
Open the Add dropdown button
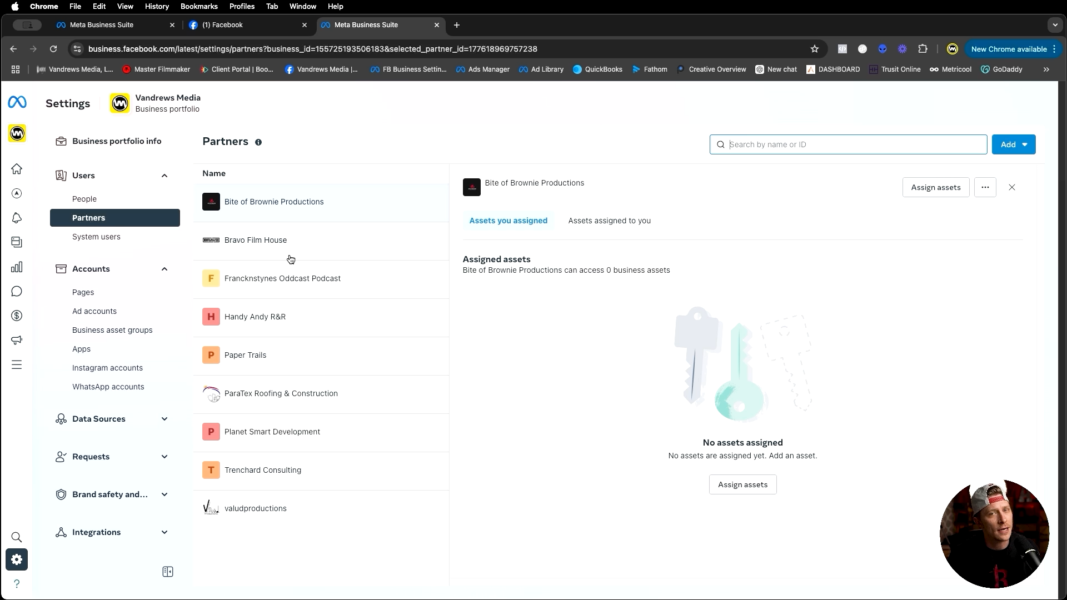(1014, 144)
